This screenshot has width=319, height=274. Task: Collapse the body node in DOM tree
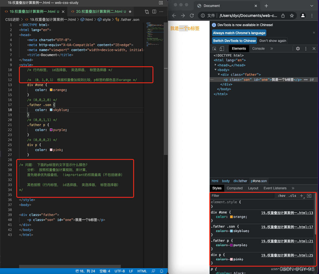(x=215, y=70)
